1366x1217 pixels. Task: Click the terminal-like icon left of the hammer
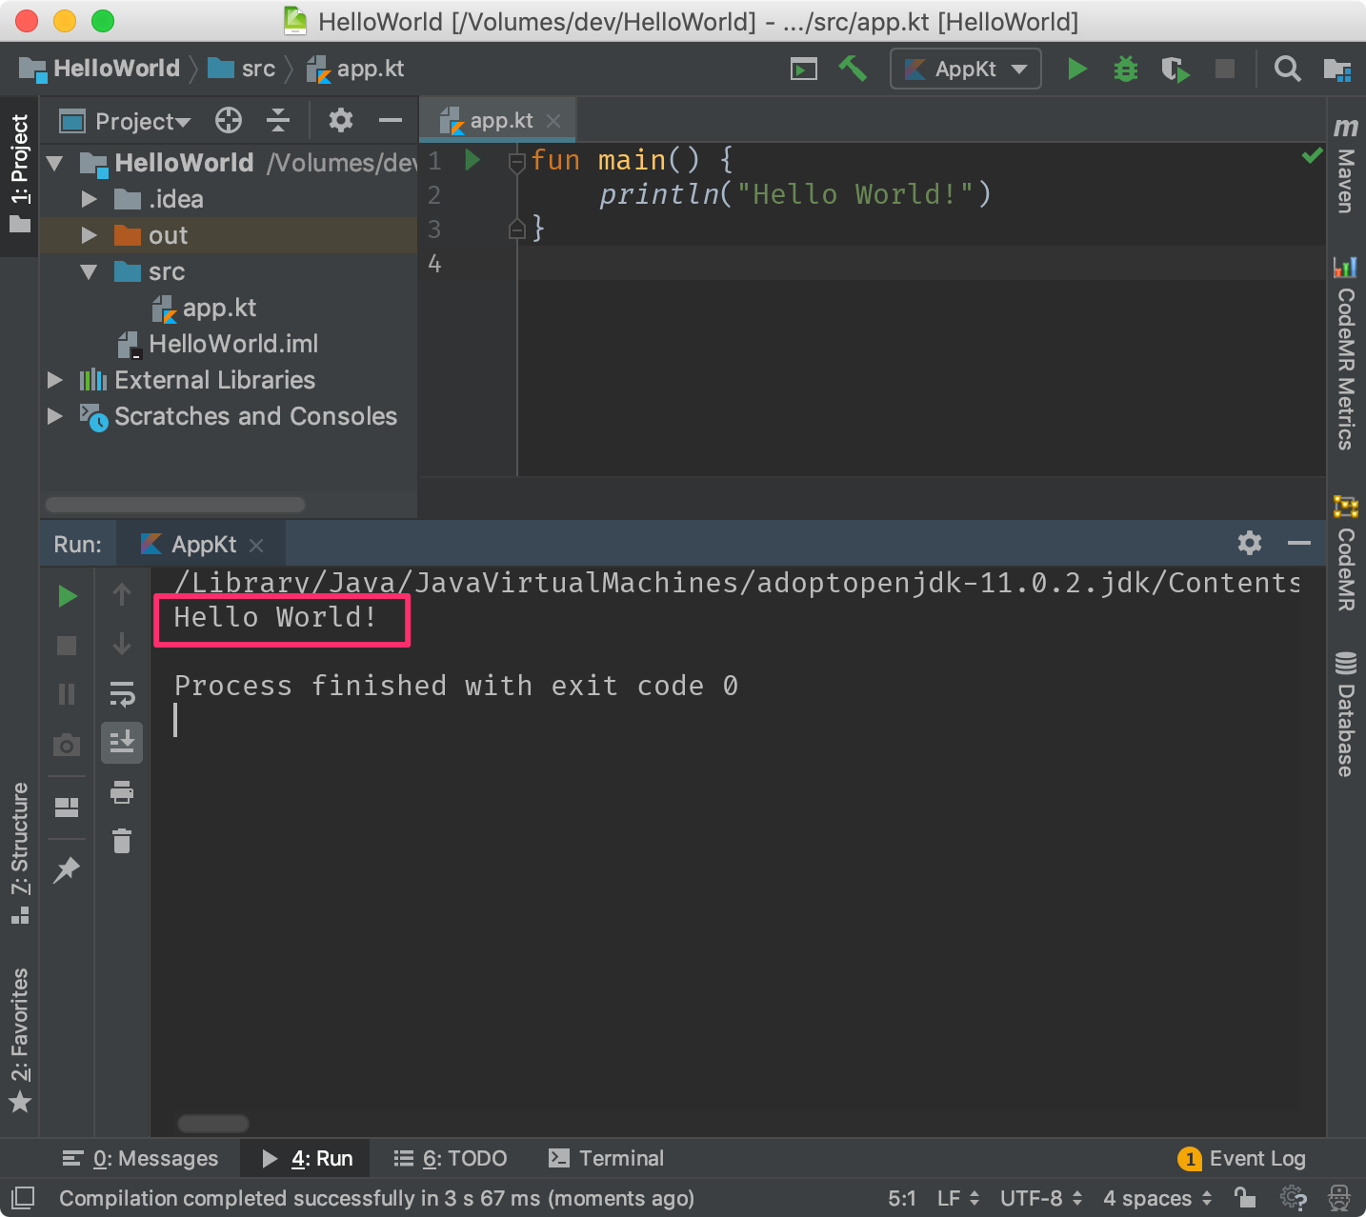tap(804, 69)
